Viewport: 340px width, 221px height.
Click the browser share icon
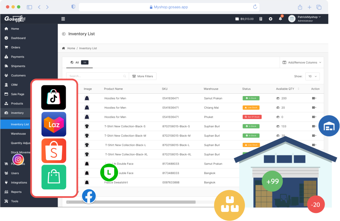pos(300,7)
